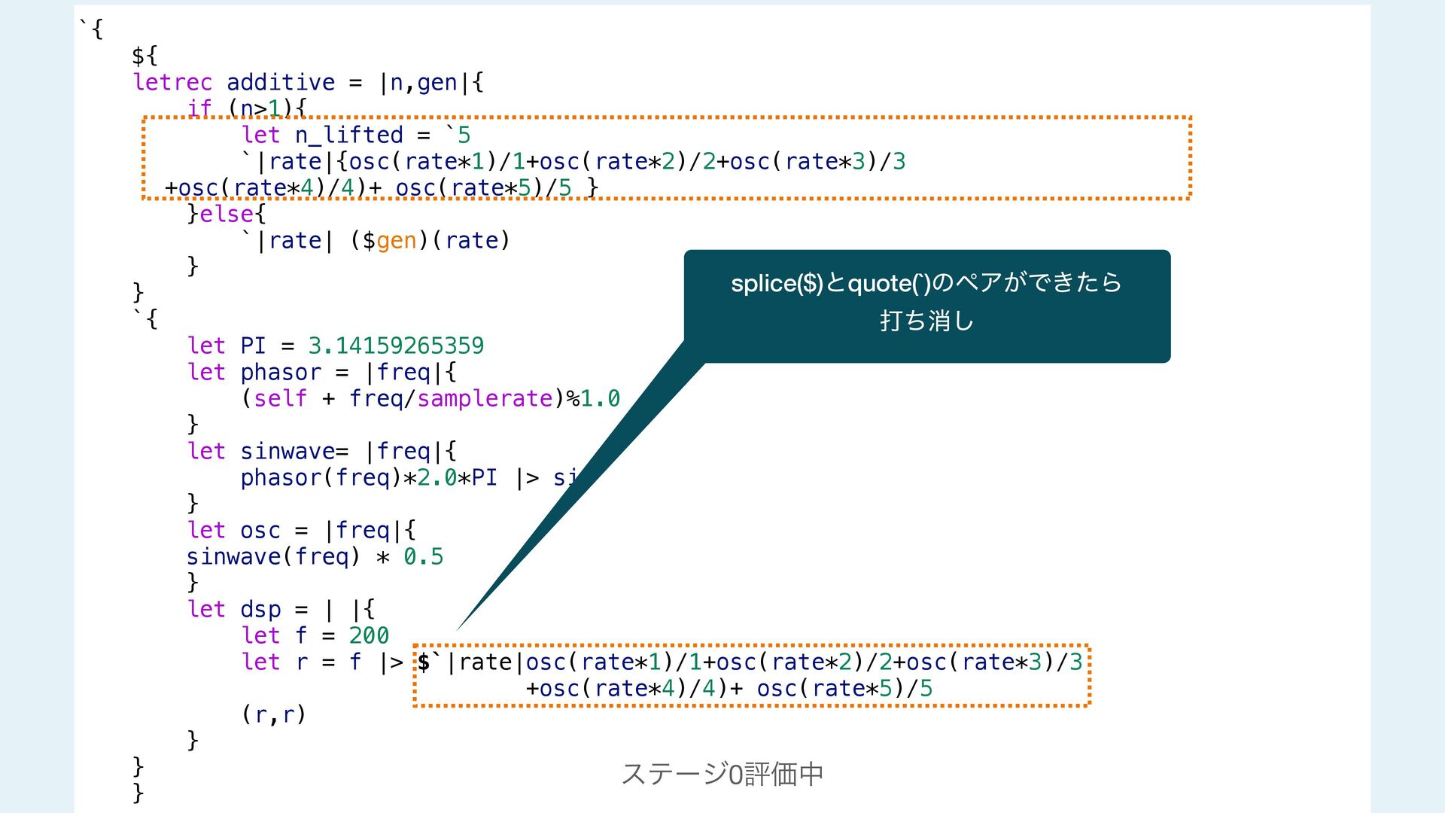Viewport: 1445px width, 813px height.
Task: Click the 'additive' function name
Action: pyautogui.click(x=280, y=82)
